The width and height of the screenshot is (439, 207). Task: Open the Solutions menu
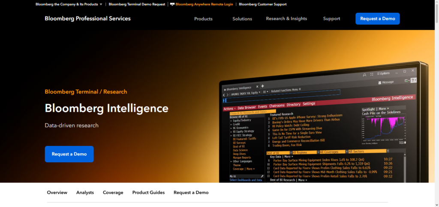coord(242,19)
